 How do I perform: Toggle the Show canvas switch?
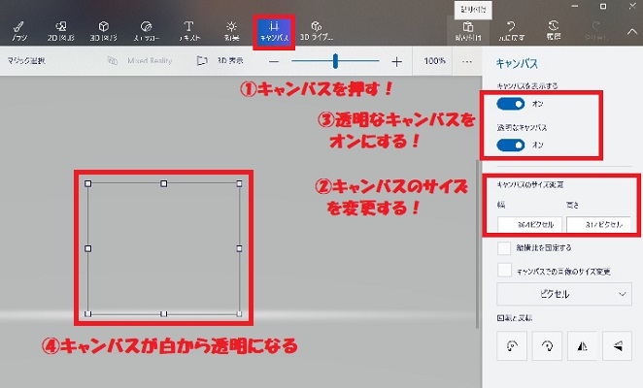coord(511,104)
